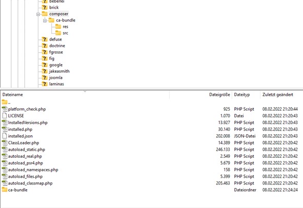
Task: Select the laminas folder
Action: point(56,84)
